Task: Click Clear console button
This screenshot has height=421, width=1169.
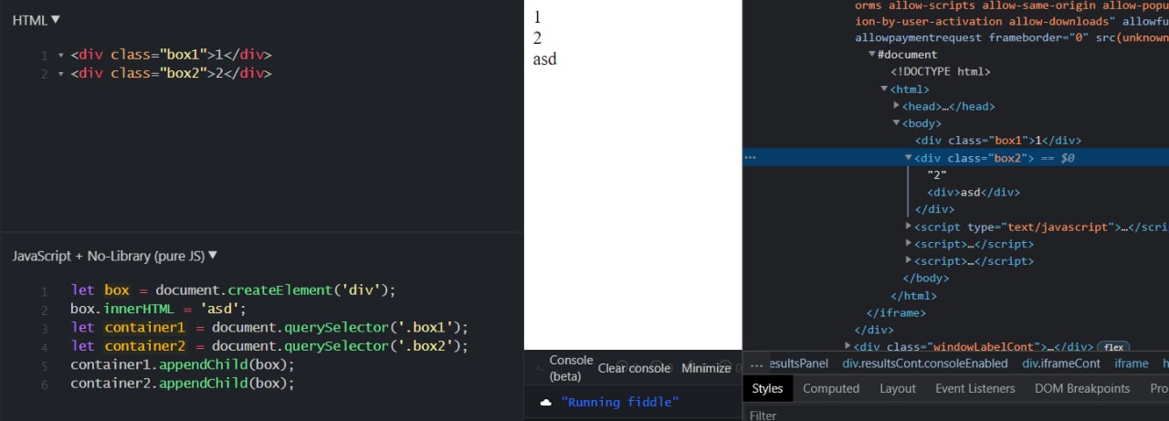Action: tap(634, 368)
